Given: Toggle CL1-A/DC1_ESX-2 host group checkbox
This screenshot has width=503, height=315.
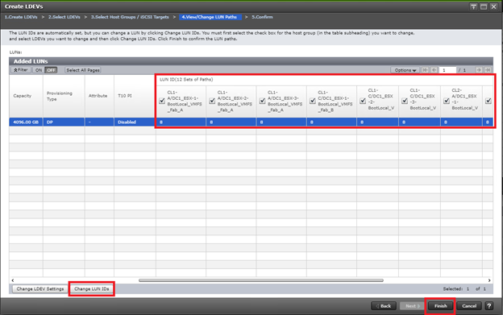Looking at the screenshot, I should (212, 101).
